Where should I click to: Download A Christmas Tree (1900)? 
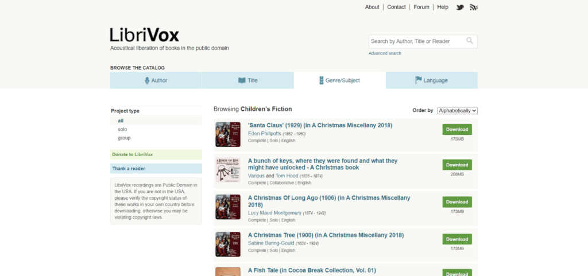[x=457, y=239]
